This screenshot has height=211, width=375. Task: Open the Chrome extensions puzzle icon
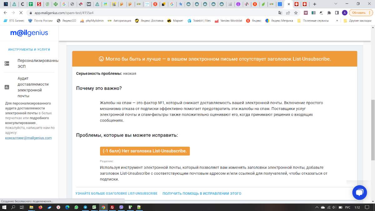point(329,13)
